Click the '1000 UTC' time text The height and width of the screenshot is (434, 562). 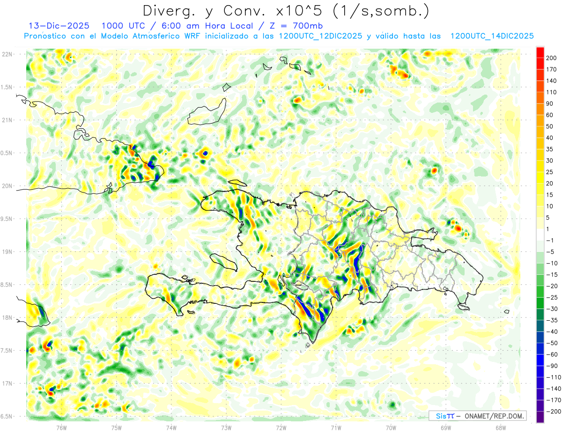click(123, 26)
